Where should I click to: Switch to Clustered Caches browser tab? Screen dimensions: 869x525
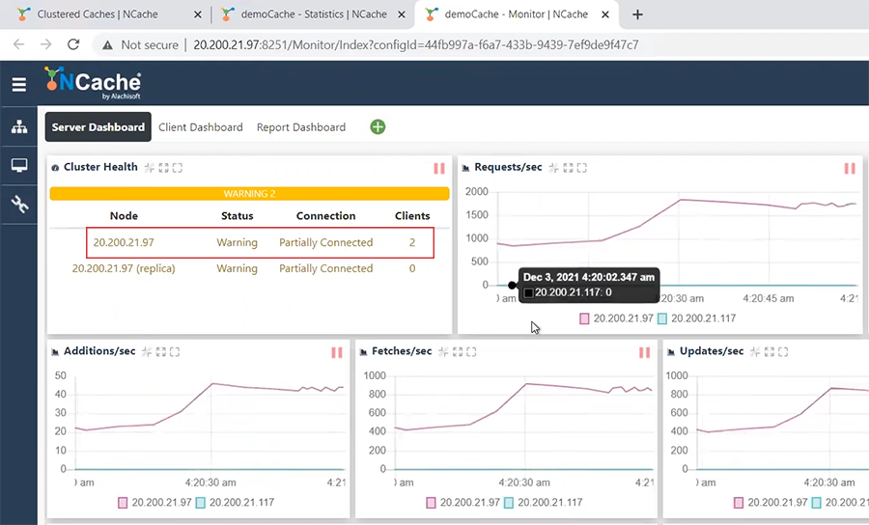pos(97,14)
